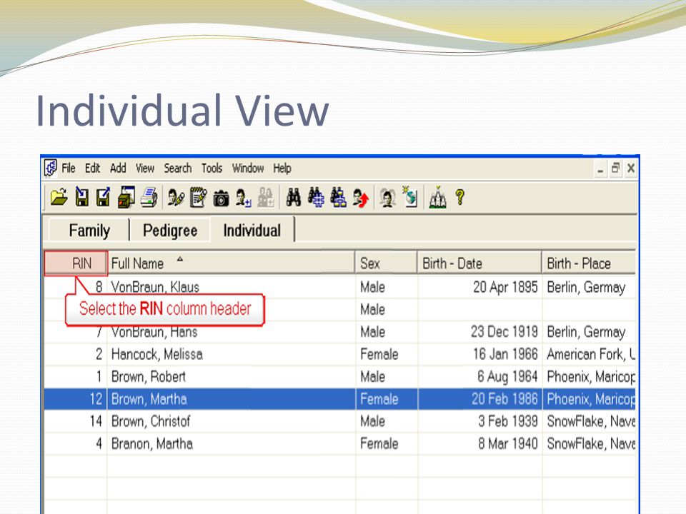
Task: Click birth date 8 Mar 1940
Action: 507,443
